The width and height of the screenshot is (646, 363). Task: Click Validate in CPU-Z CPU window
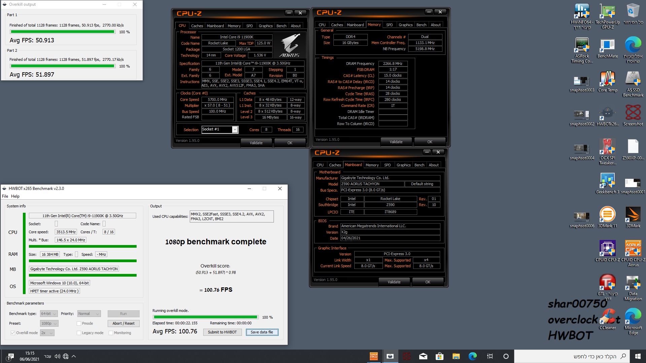pyautogui.click(x=256, y=143)
